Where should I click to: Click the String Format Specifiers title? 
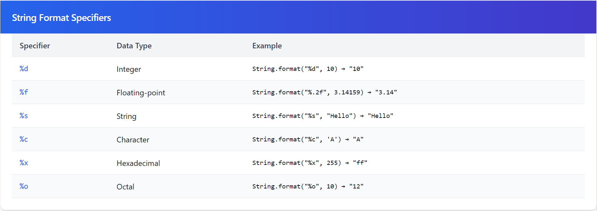[62, 18]
